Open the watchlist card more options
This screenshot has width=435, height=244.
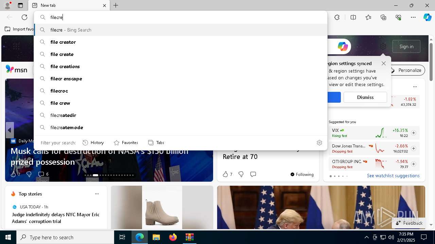click(x=415, y=87)
